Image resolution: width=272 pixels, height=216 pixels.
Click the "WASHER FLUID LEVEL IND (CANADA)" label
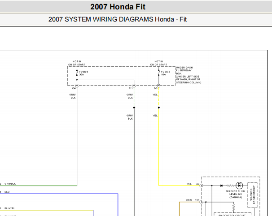click(x=235, y=194)
